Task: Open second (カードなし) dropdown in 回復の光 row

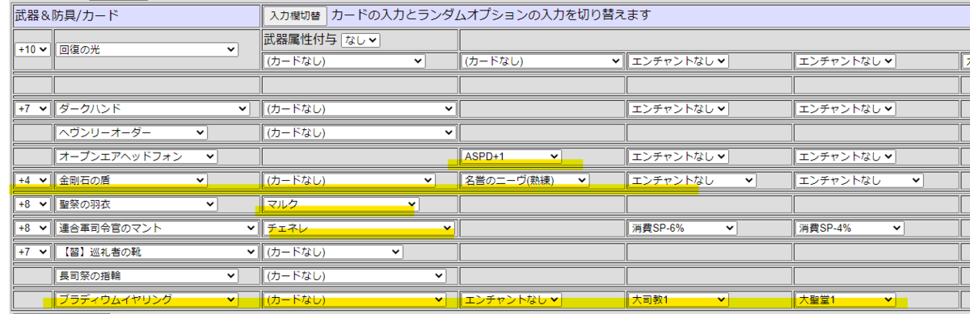Action: click(x=542, y=61)
